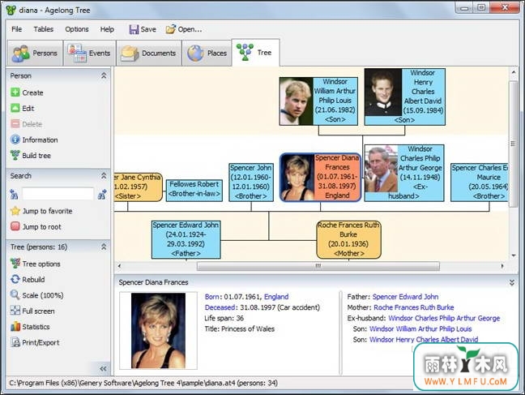Click the Tree options icon
The image size is (525, 395).
15,264
